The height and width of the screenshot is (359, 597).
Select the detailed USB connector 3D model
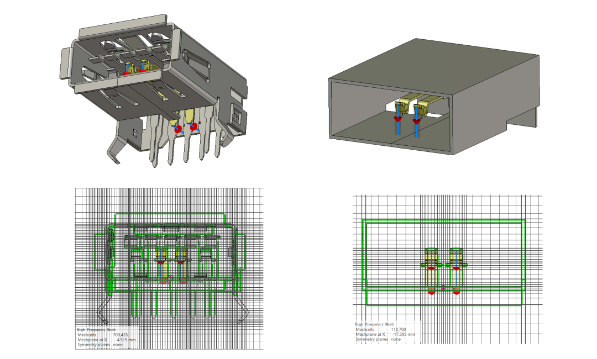coord(154,91)
